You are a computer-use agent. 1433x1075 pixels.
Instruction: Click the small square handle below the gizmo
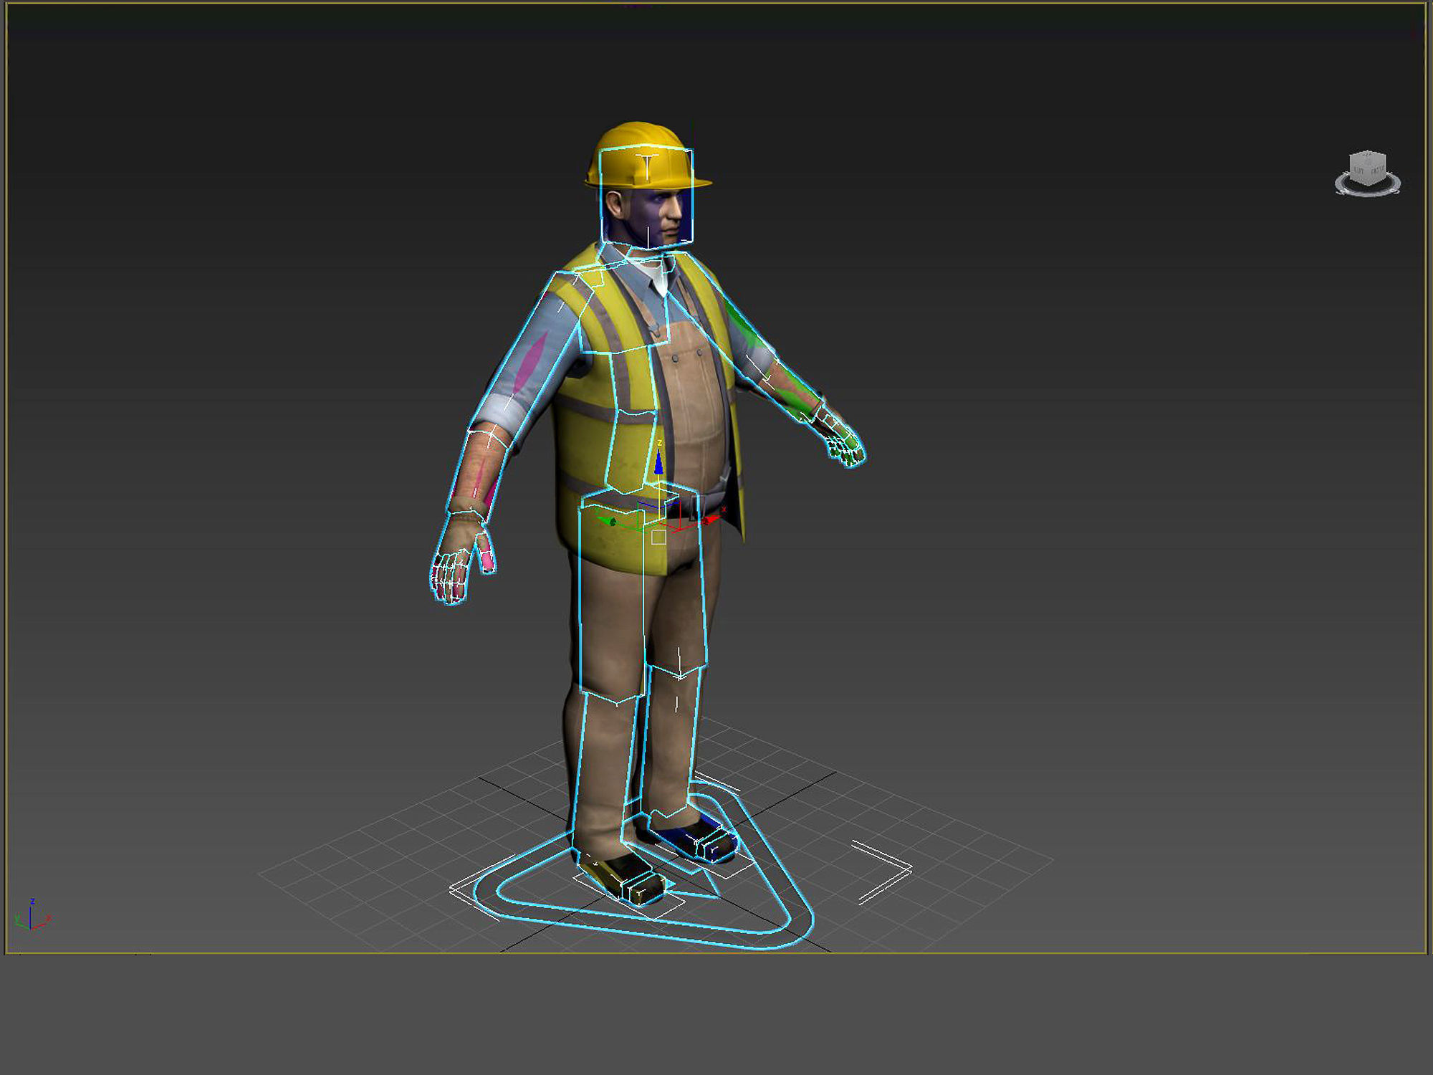tap(658, 537)
